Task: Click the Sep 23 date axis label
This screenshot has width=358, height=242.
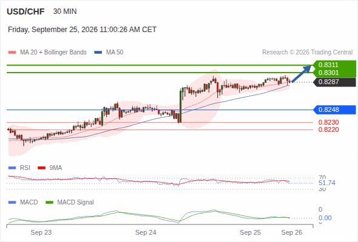Action: coord(41,232)
